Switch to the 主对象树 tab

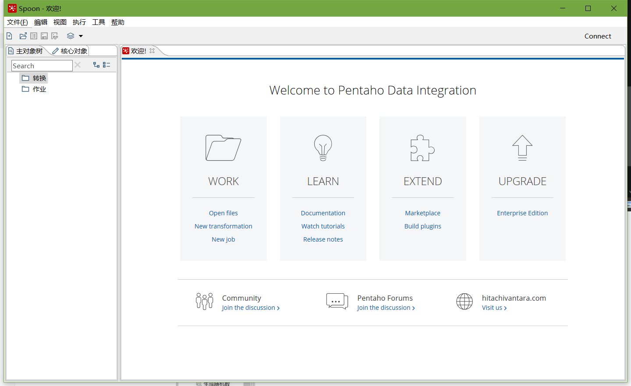click(x=26, y=51)
